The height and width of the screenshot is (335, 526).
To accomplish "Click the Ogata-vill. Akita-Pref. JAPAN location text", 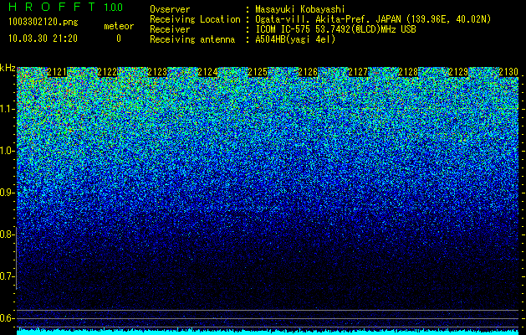I will (x=373, y=19).
